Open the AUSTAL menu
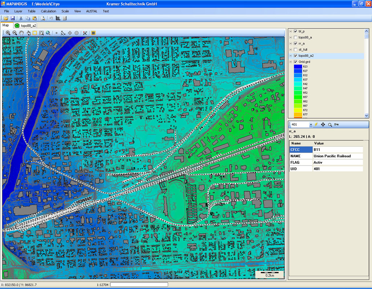 tap(92, 11)
